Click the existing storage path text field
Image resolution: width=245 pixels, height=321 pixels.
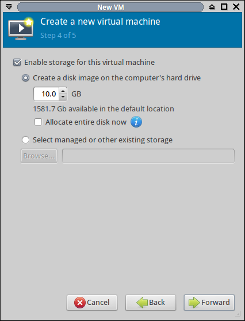(148, 156)
